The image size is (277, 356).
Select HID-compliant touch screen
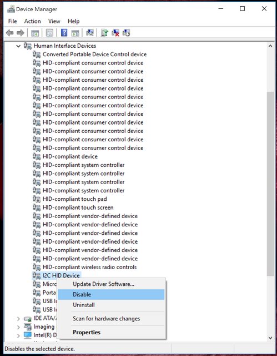coord(78,207)
